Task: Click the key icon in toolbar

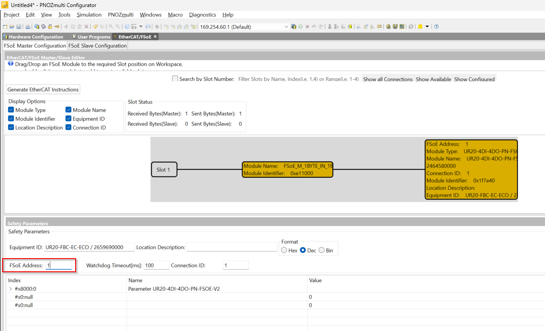Action: tap(57, 26)
